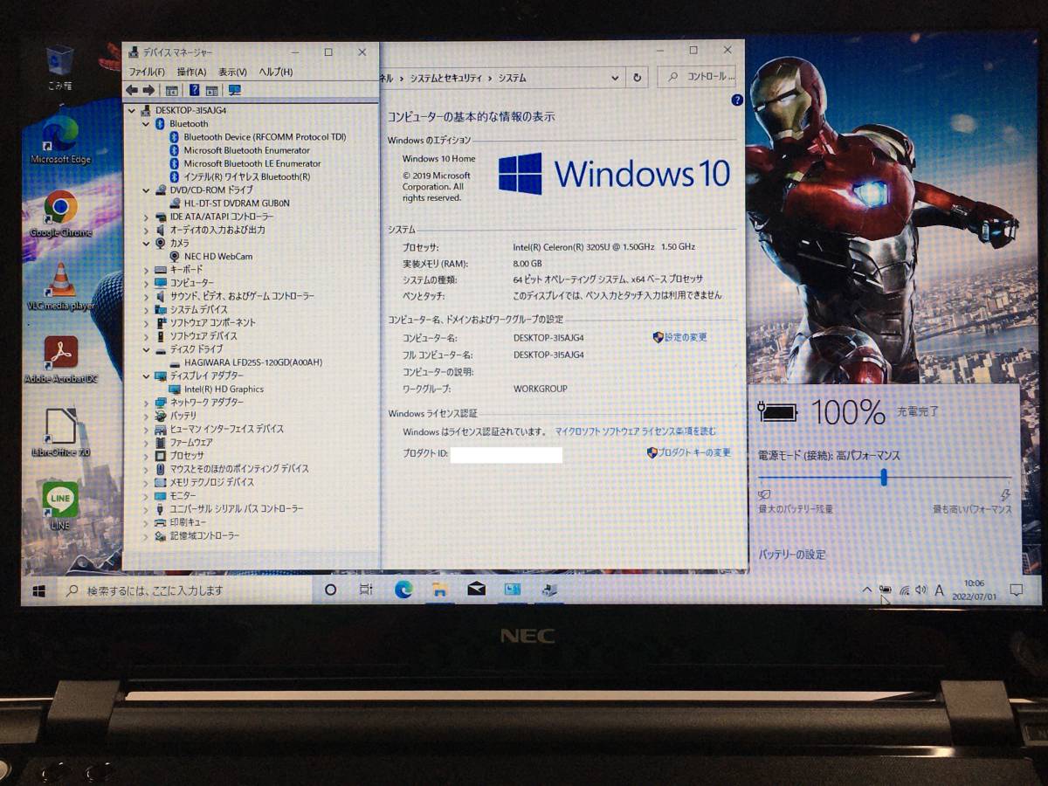The image size is (1048, 786).
Task: Collapse the DESKTOP-3I5AJG4 root node
Action: [133, 111]
